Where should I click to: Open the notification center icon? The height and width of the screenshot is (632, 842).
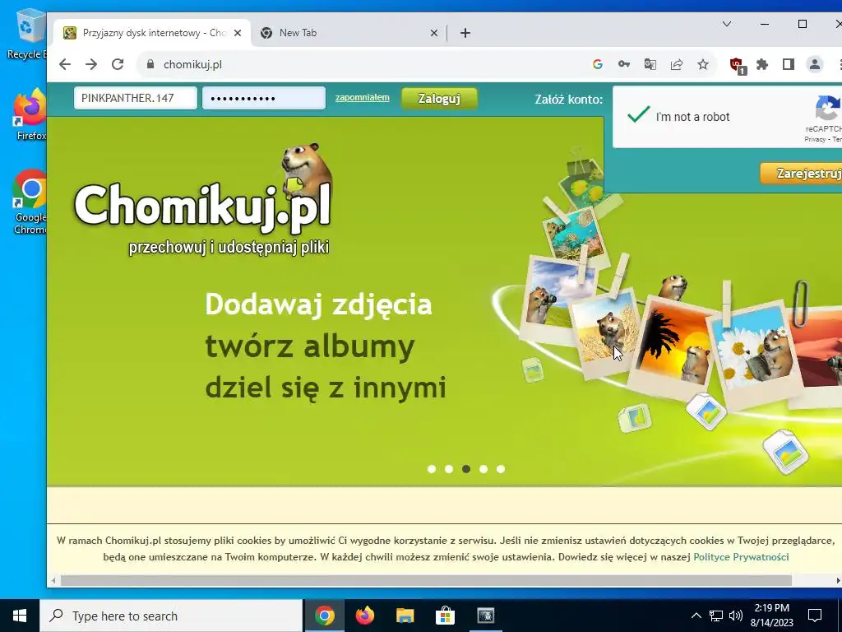pyautogui.click(x=815, y=616)
